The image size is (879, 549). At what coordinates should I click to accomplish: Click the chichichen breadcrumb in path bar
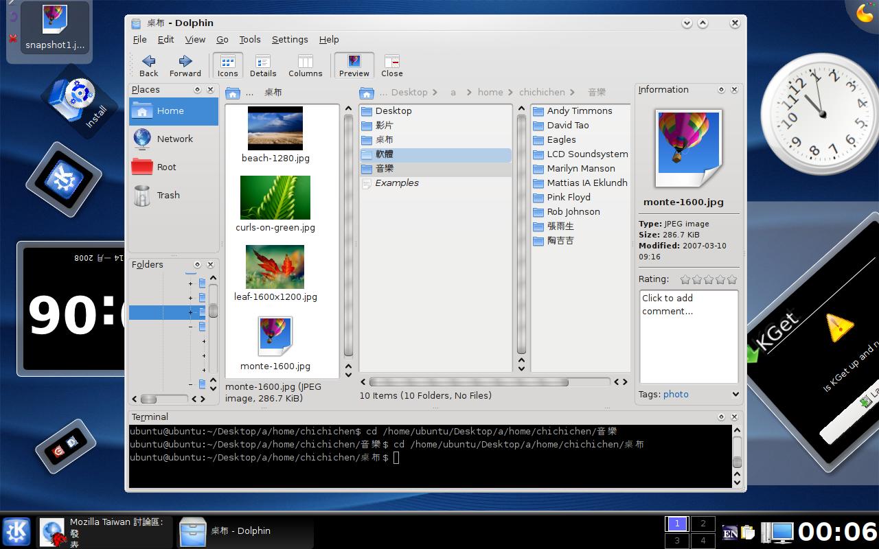click(542, 93)
